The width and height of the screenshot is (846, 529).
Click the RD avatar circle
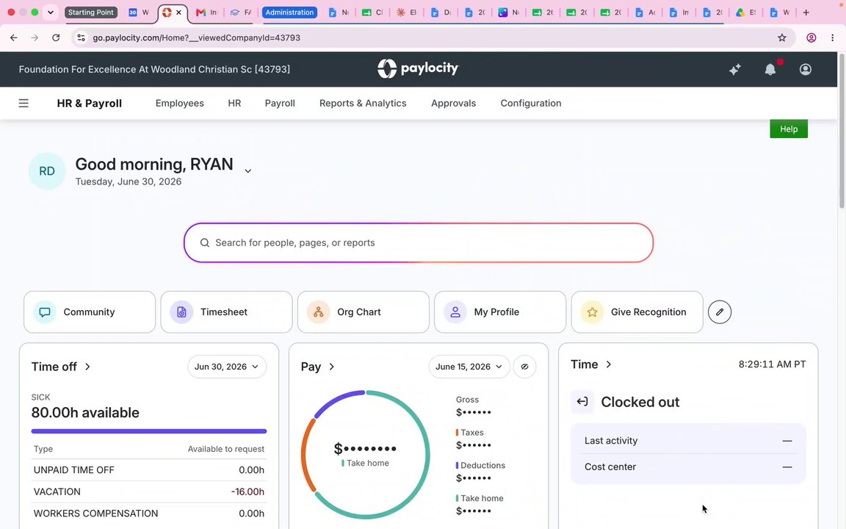tap(47, 171)
